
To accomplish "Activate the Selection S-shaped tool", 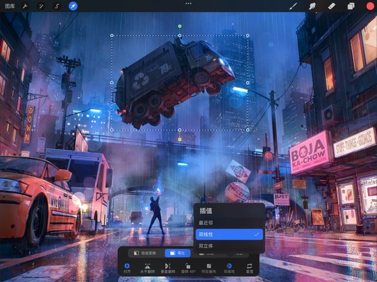I will 57,6.
